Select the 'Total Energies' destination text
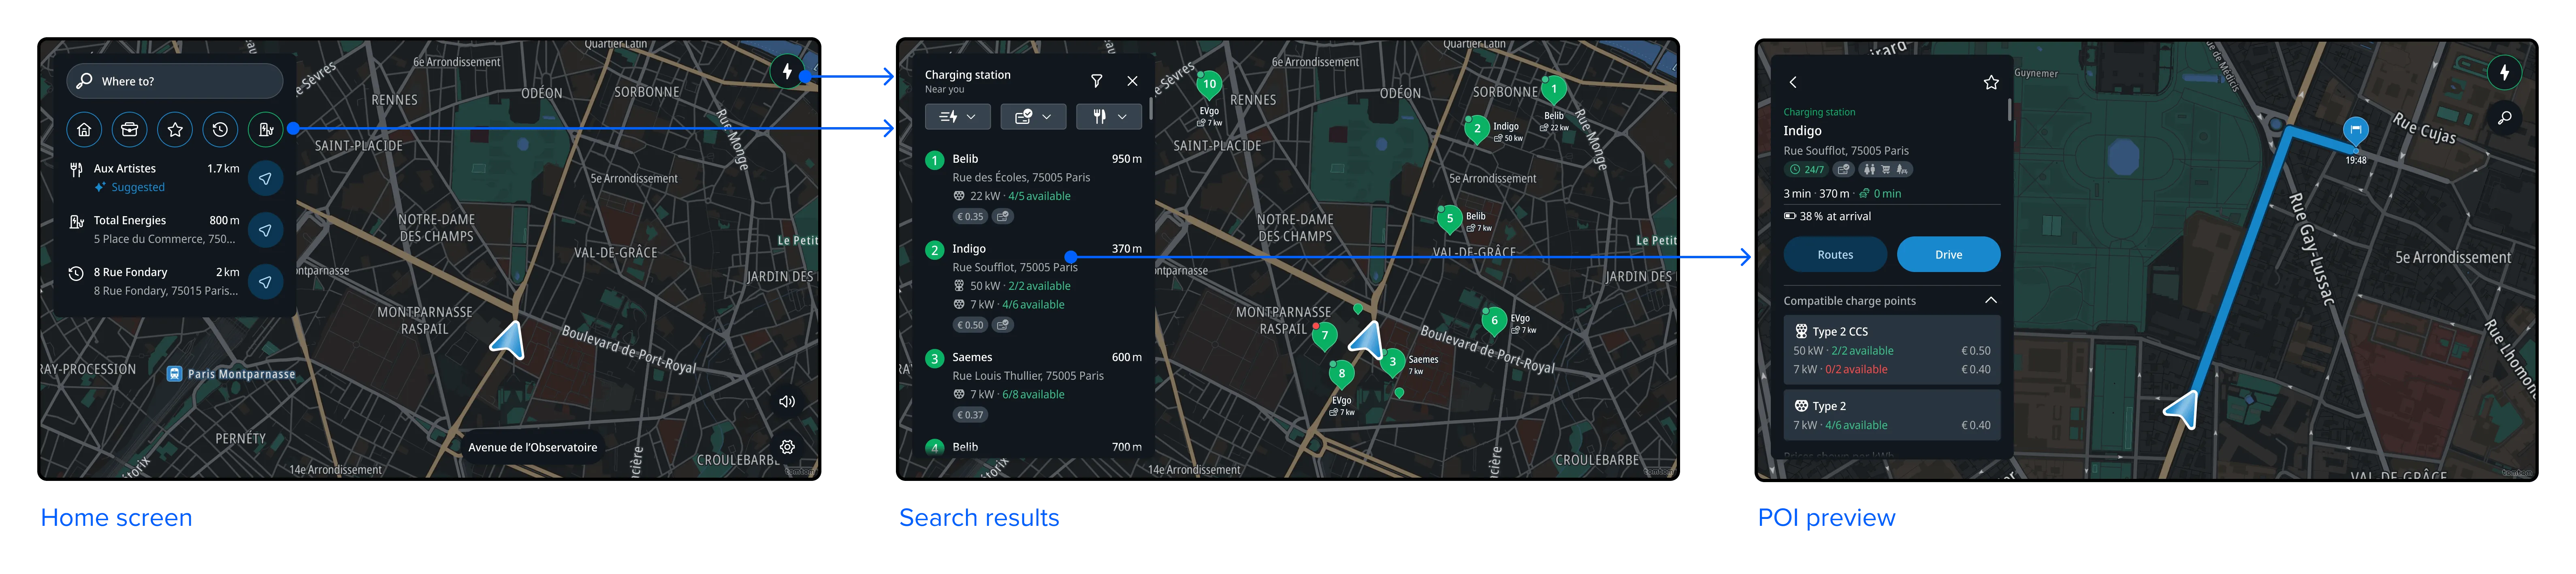Viewport: 2576px width, 574px height. pyautogui.click(x=130, y=221)
